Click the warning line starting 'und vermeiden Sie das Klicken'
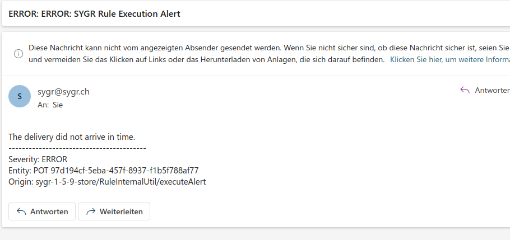 click(207, 60)
